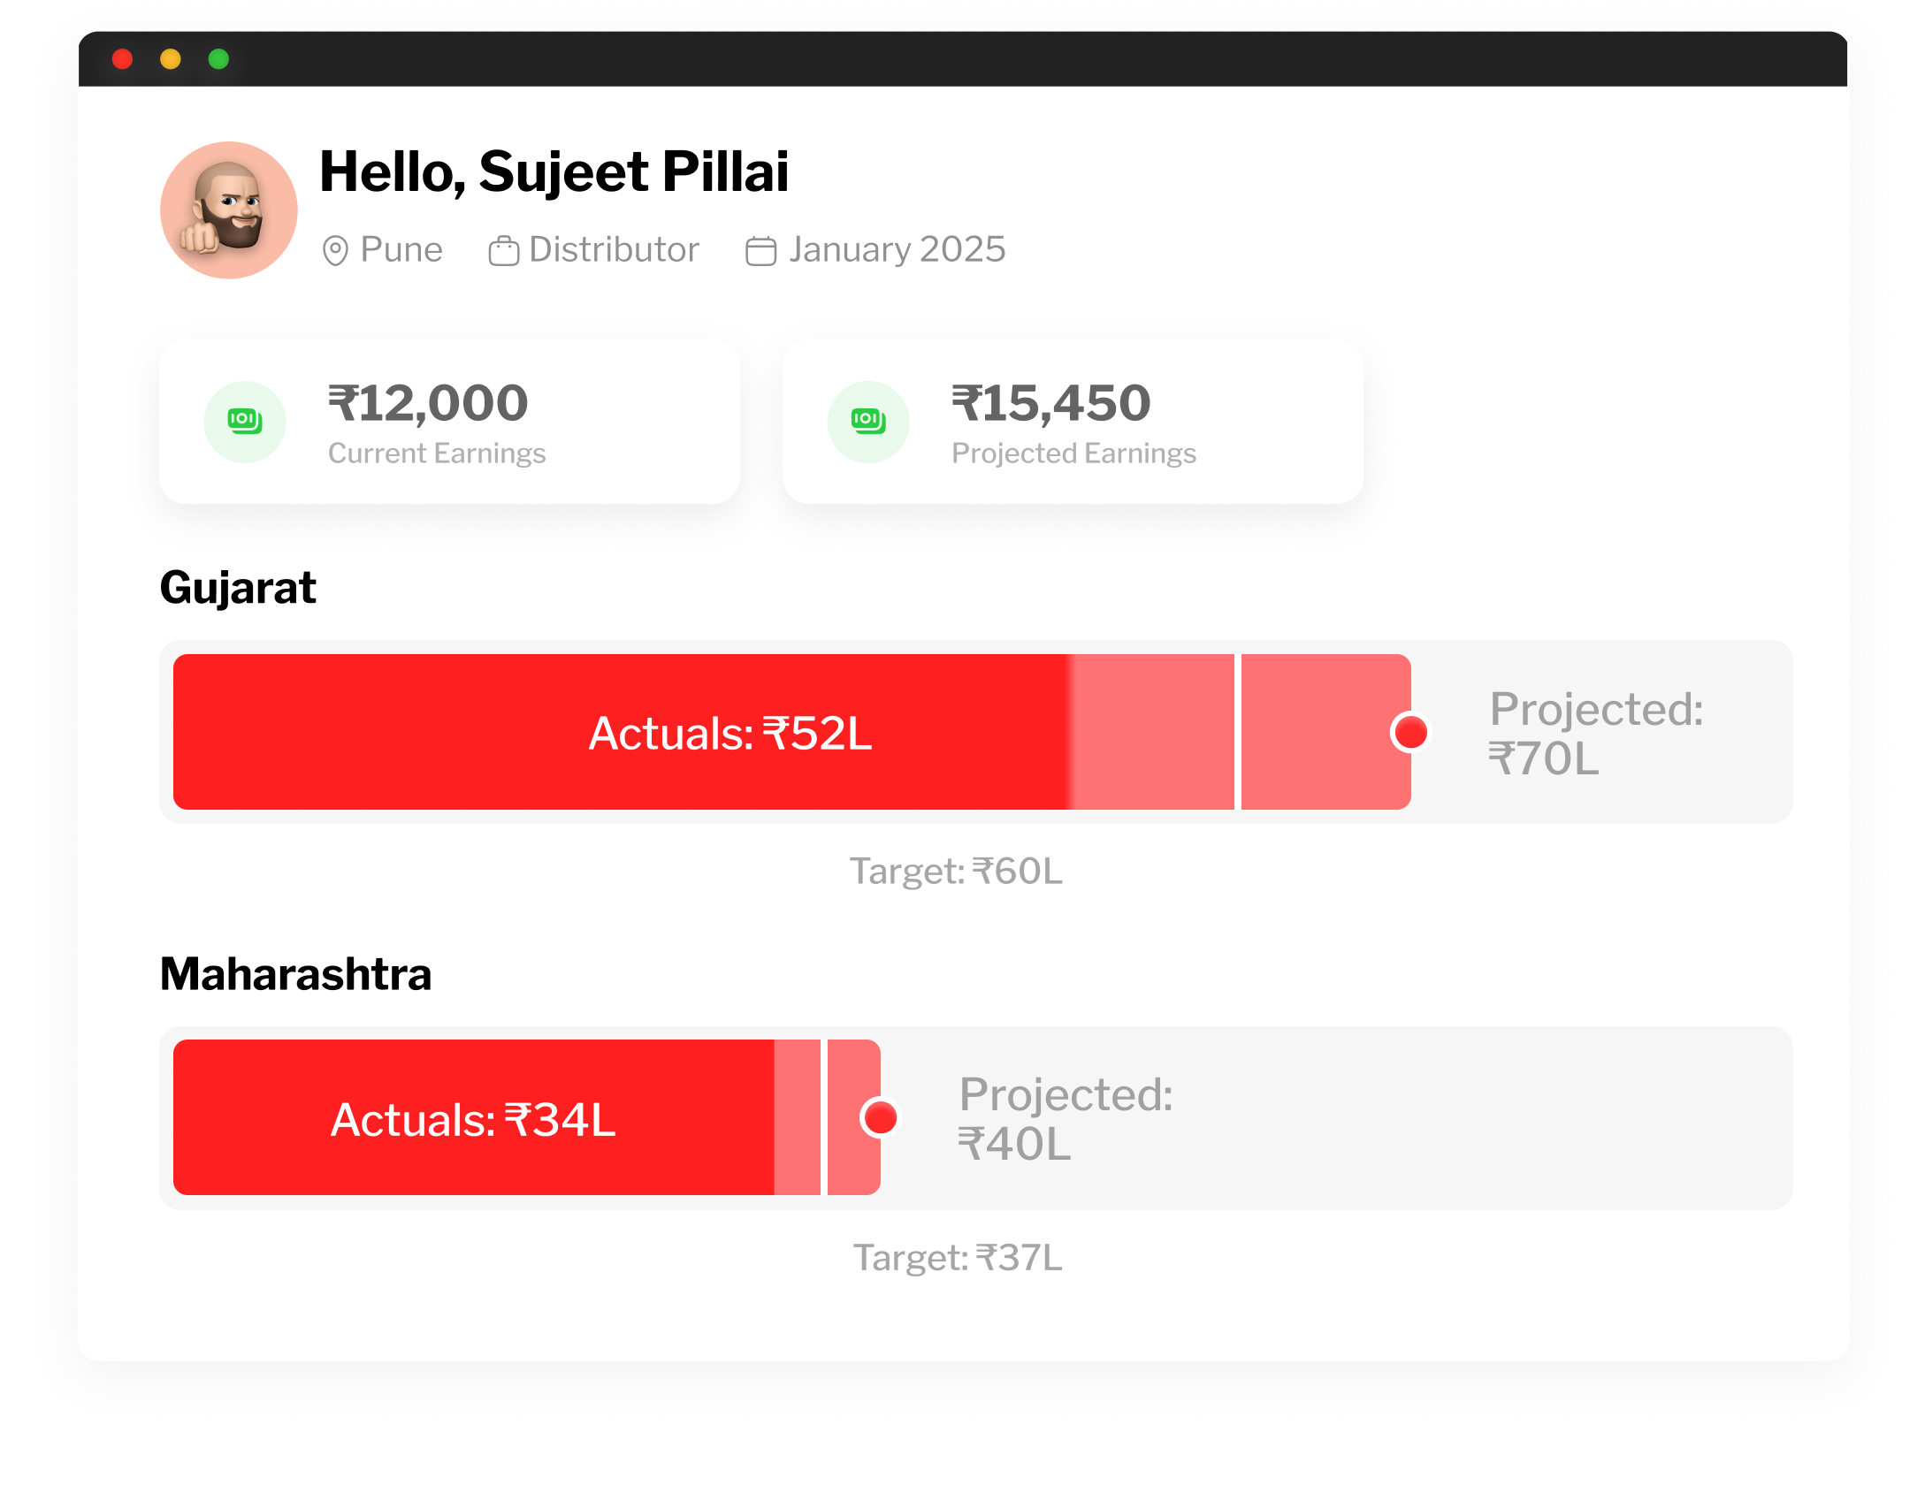
Task: Click the red close window dot
Action: [123, 59]
